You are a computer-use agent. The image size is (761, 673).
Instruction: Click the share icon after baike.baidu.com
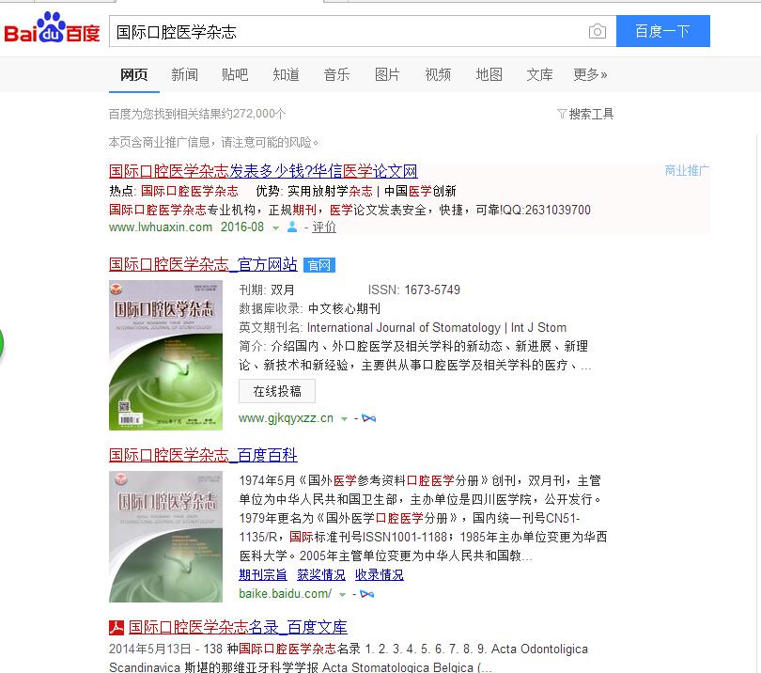pos(367,594)
